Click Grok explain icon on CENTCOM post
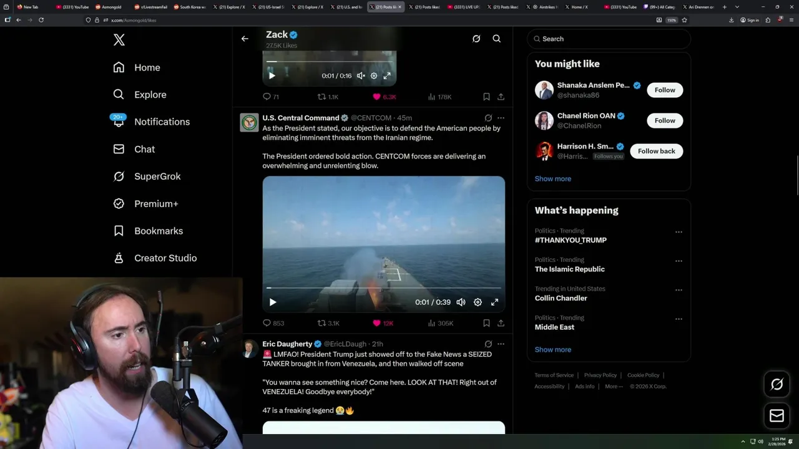Viewport: 799px width, 449px height. coord(488,118)
